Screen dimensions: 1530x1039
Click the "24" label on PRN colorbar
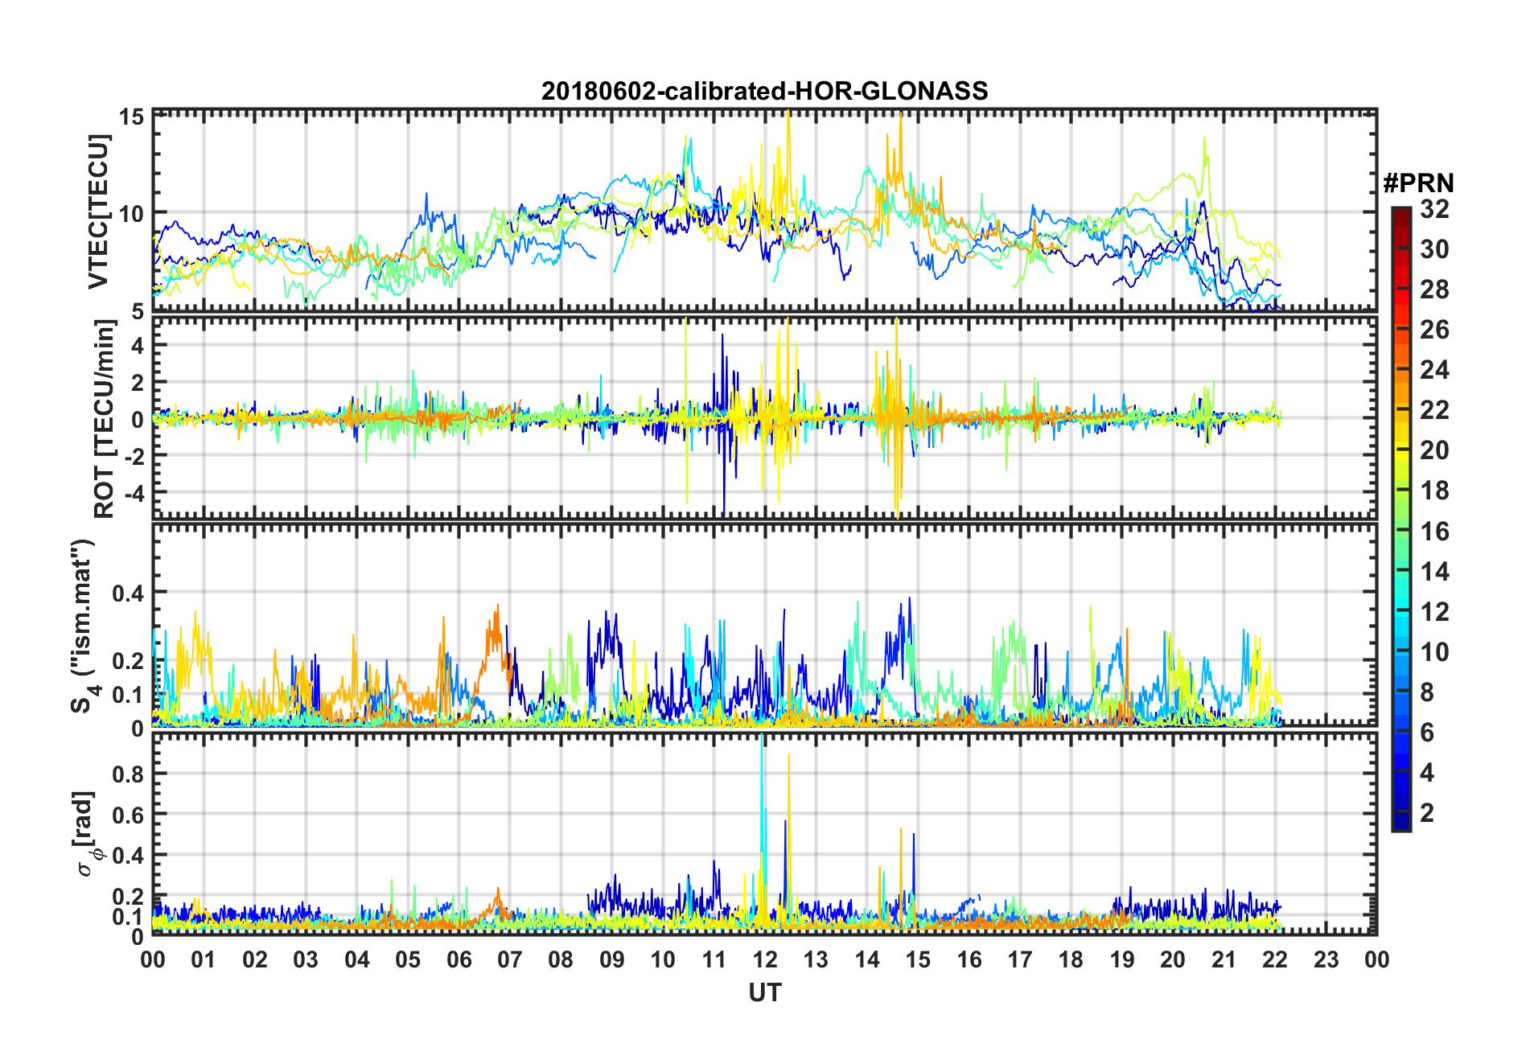(1434, 370)
